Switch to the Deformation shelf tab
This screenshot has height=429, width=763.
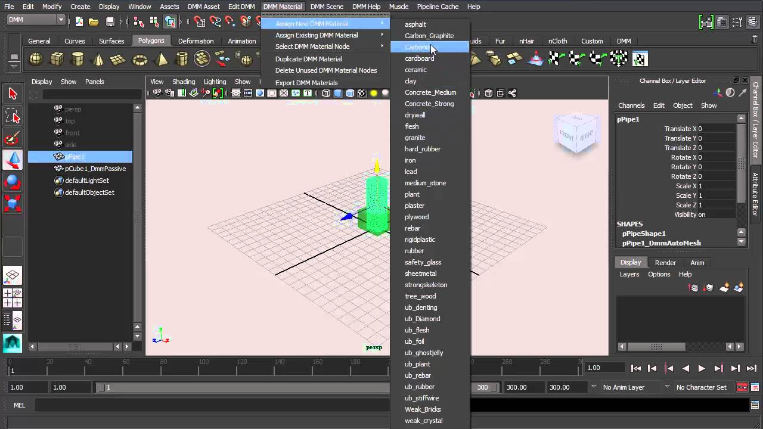click(196, 41)
